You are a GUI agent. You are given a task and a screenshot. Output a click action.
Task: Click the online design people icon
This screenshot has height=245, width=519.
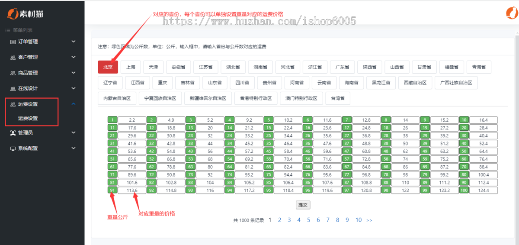[13, 88]
